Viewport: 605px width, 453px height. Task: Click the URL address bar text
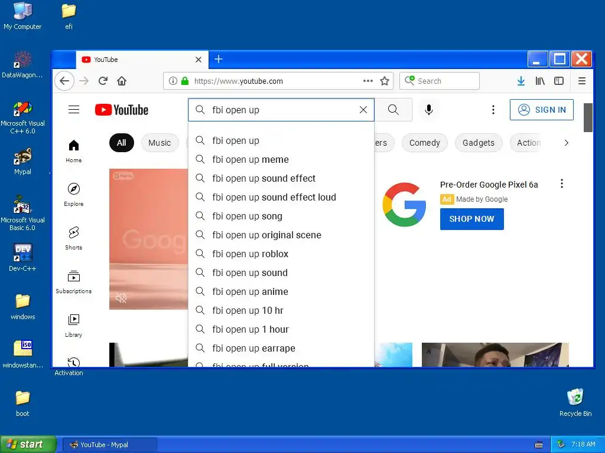(239, 81)
